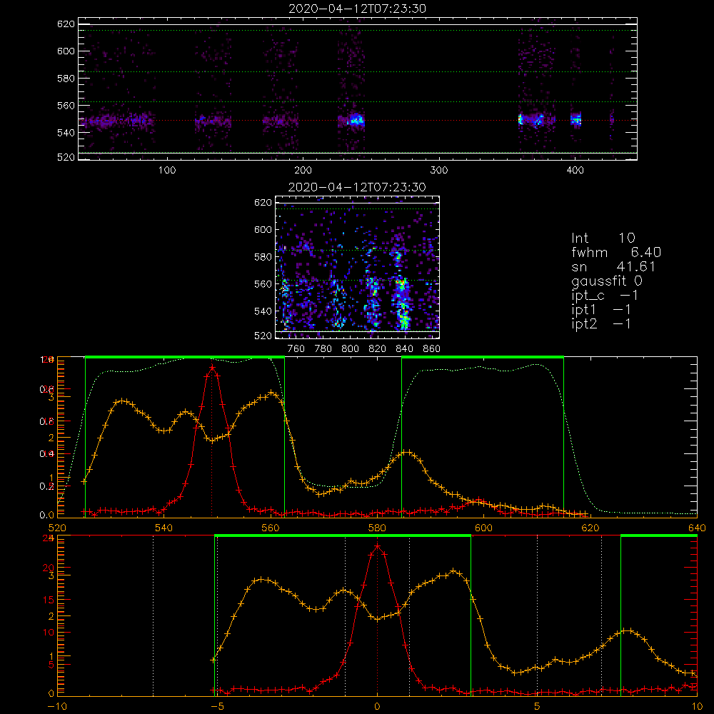This screenshot has width=714, height=714.
Task: Select the 'sn 41.61' readout line
Action: click(613, 266)
